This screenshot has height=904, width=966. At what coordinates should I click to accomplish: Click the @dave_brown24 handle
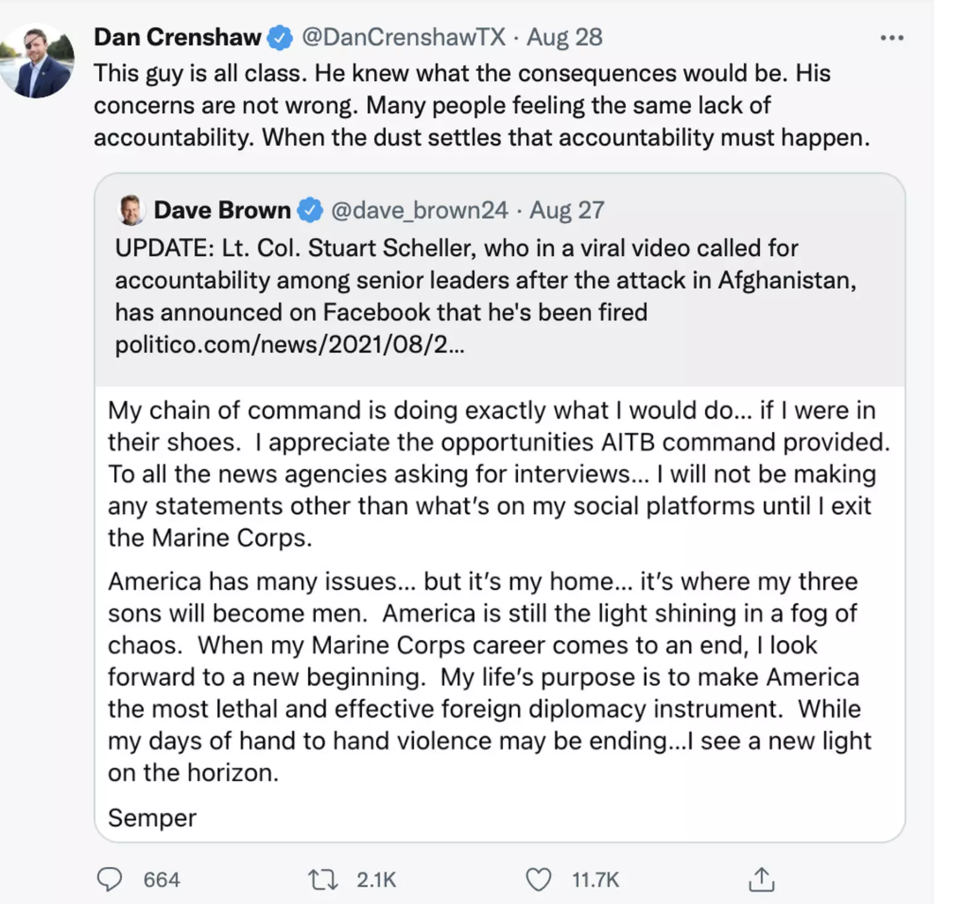[x=420, y=210]
